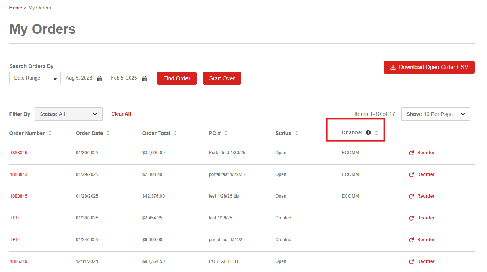
Task: Click the Find Order button
Action: [177, 78]
